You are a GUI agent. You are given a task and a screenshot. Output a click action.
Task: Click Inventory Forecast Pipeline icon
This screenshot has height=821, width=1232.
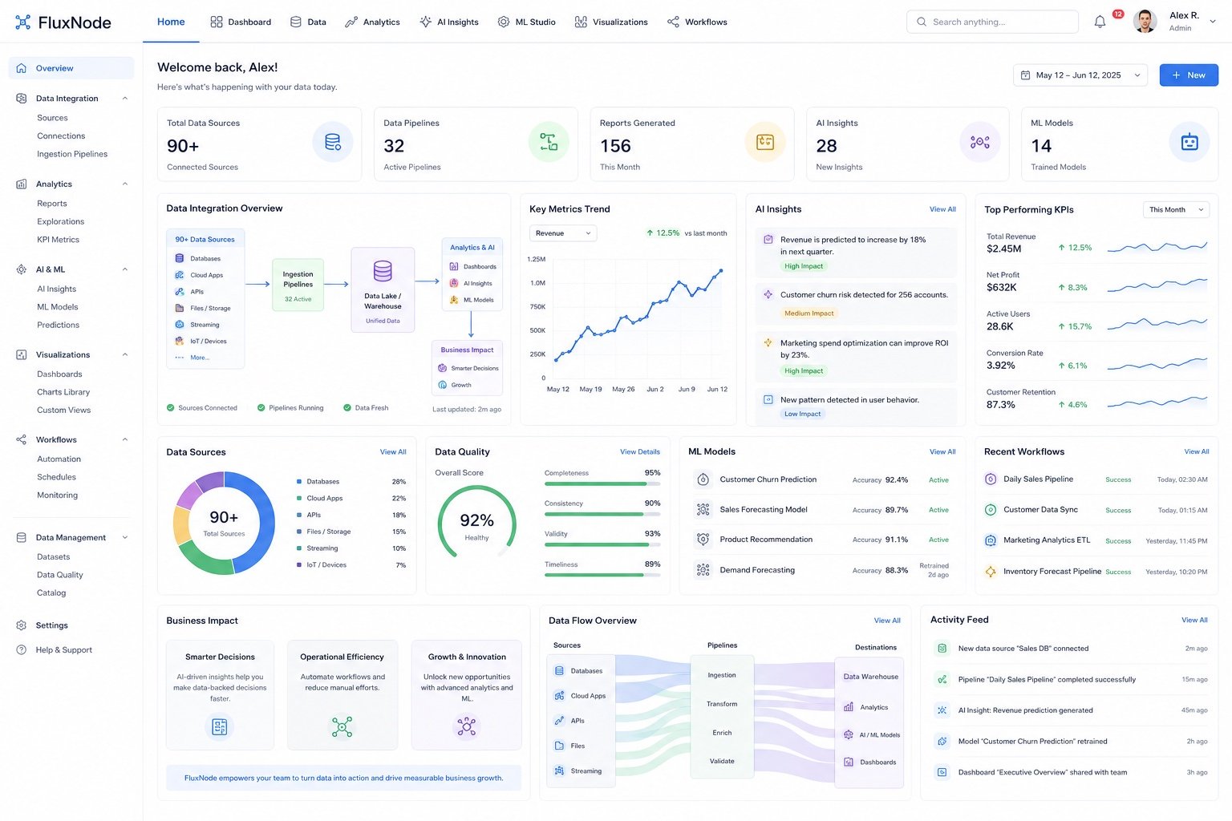(991, 572)
